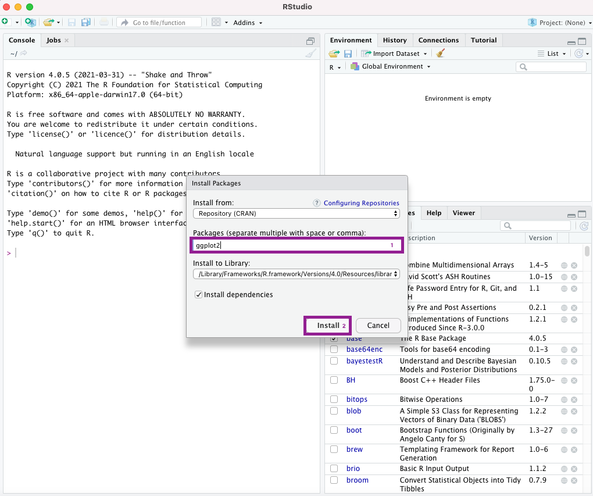Image resolution: width=593 pixels, height=496 pixels.
Task: Click the load workspace folder icon
Action: click(x=334, y=53)
